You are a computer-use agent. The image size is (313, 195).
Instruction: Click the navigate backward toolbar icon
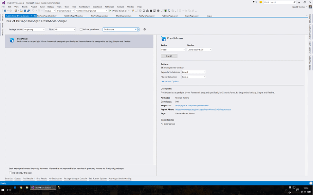click(5, 11)
